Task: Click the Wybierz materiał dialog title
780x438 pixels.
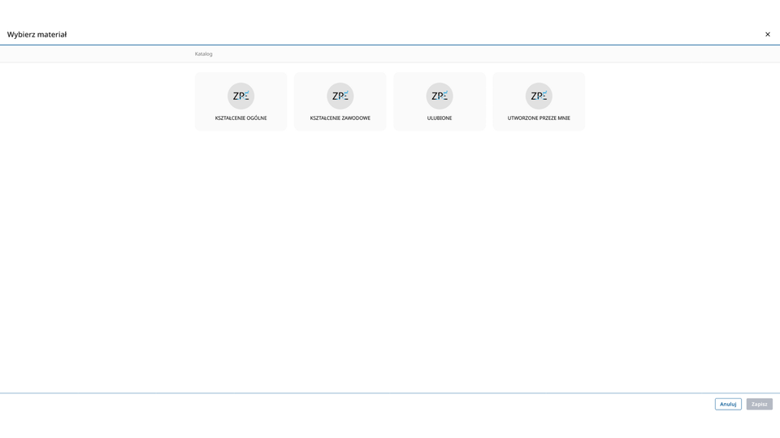Action: 37,34
